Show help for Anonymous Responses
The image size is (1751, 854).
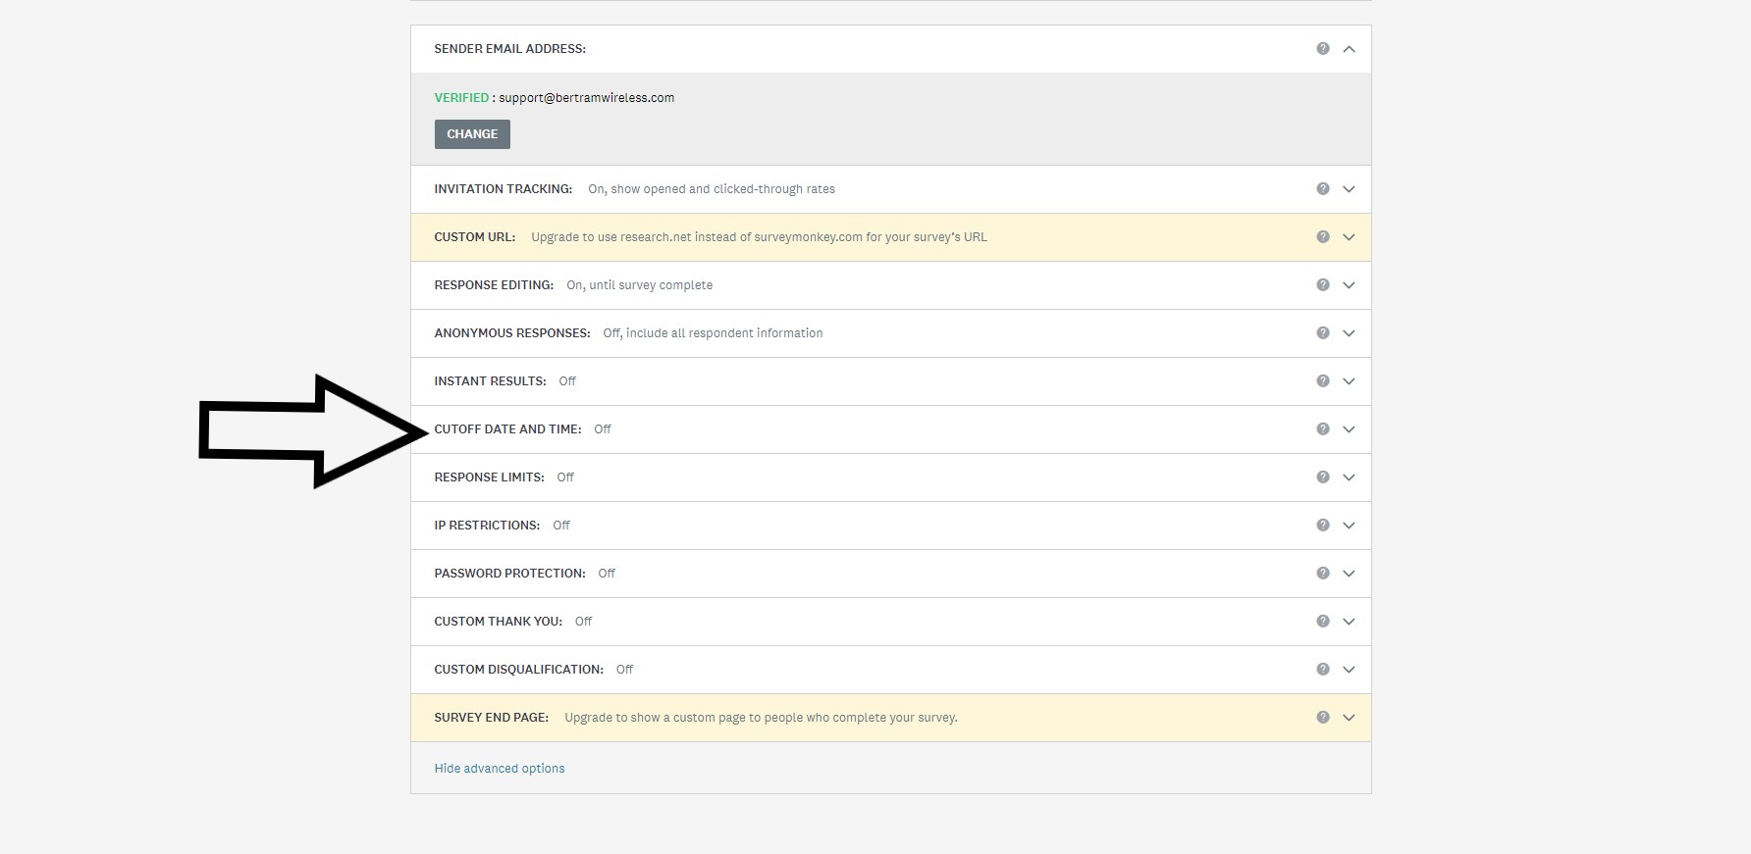(x=1322, y=333)
